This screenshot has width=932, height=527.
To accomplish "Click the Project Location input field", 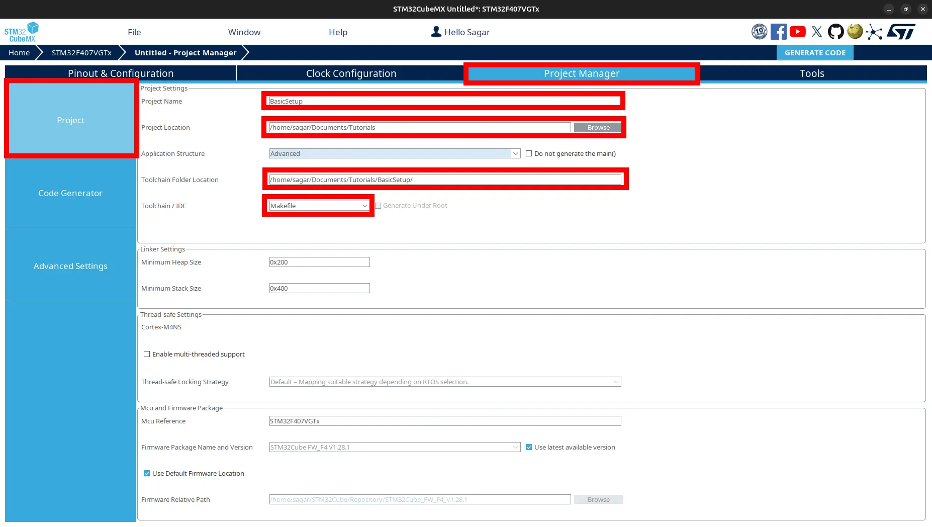I will [420, 127].
